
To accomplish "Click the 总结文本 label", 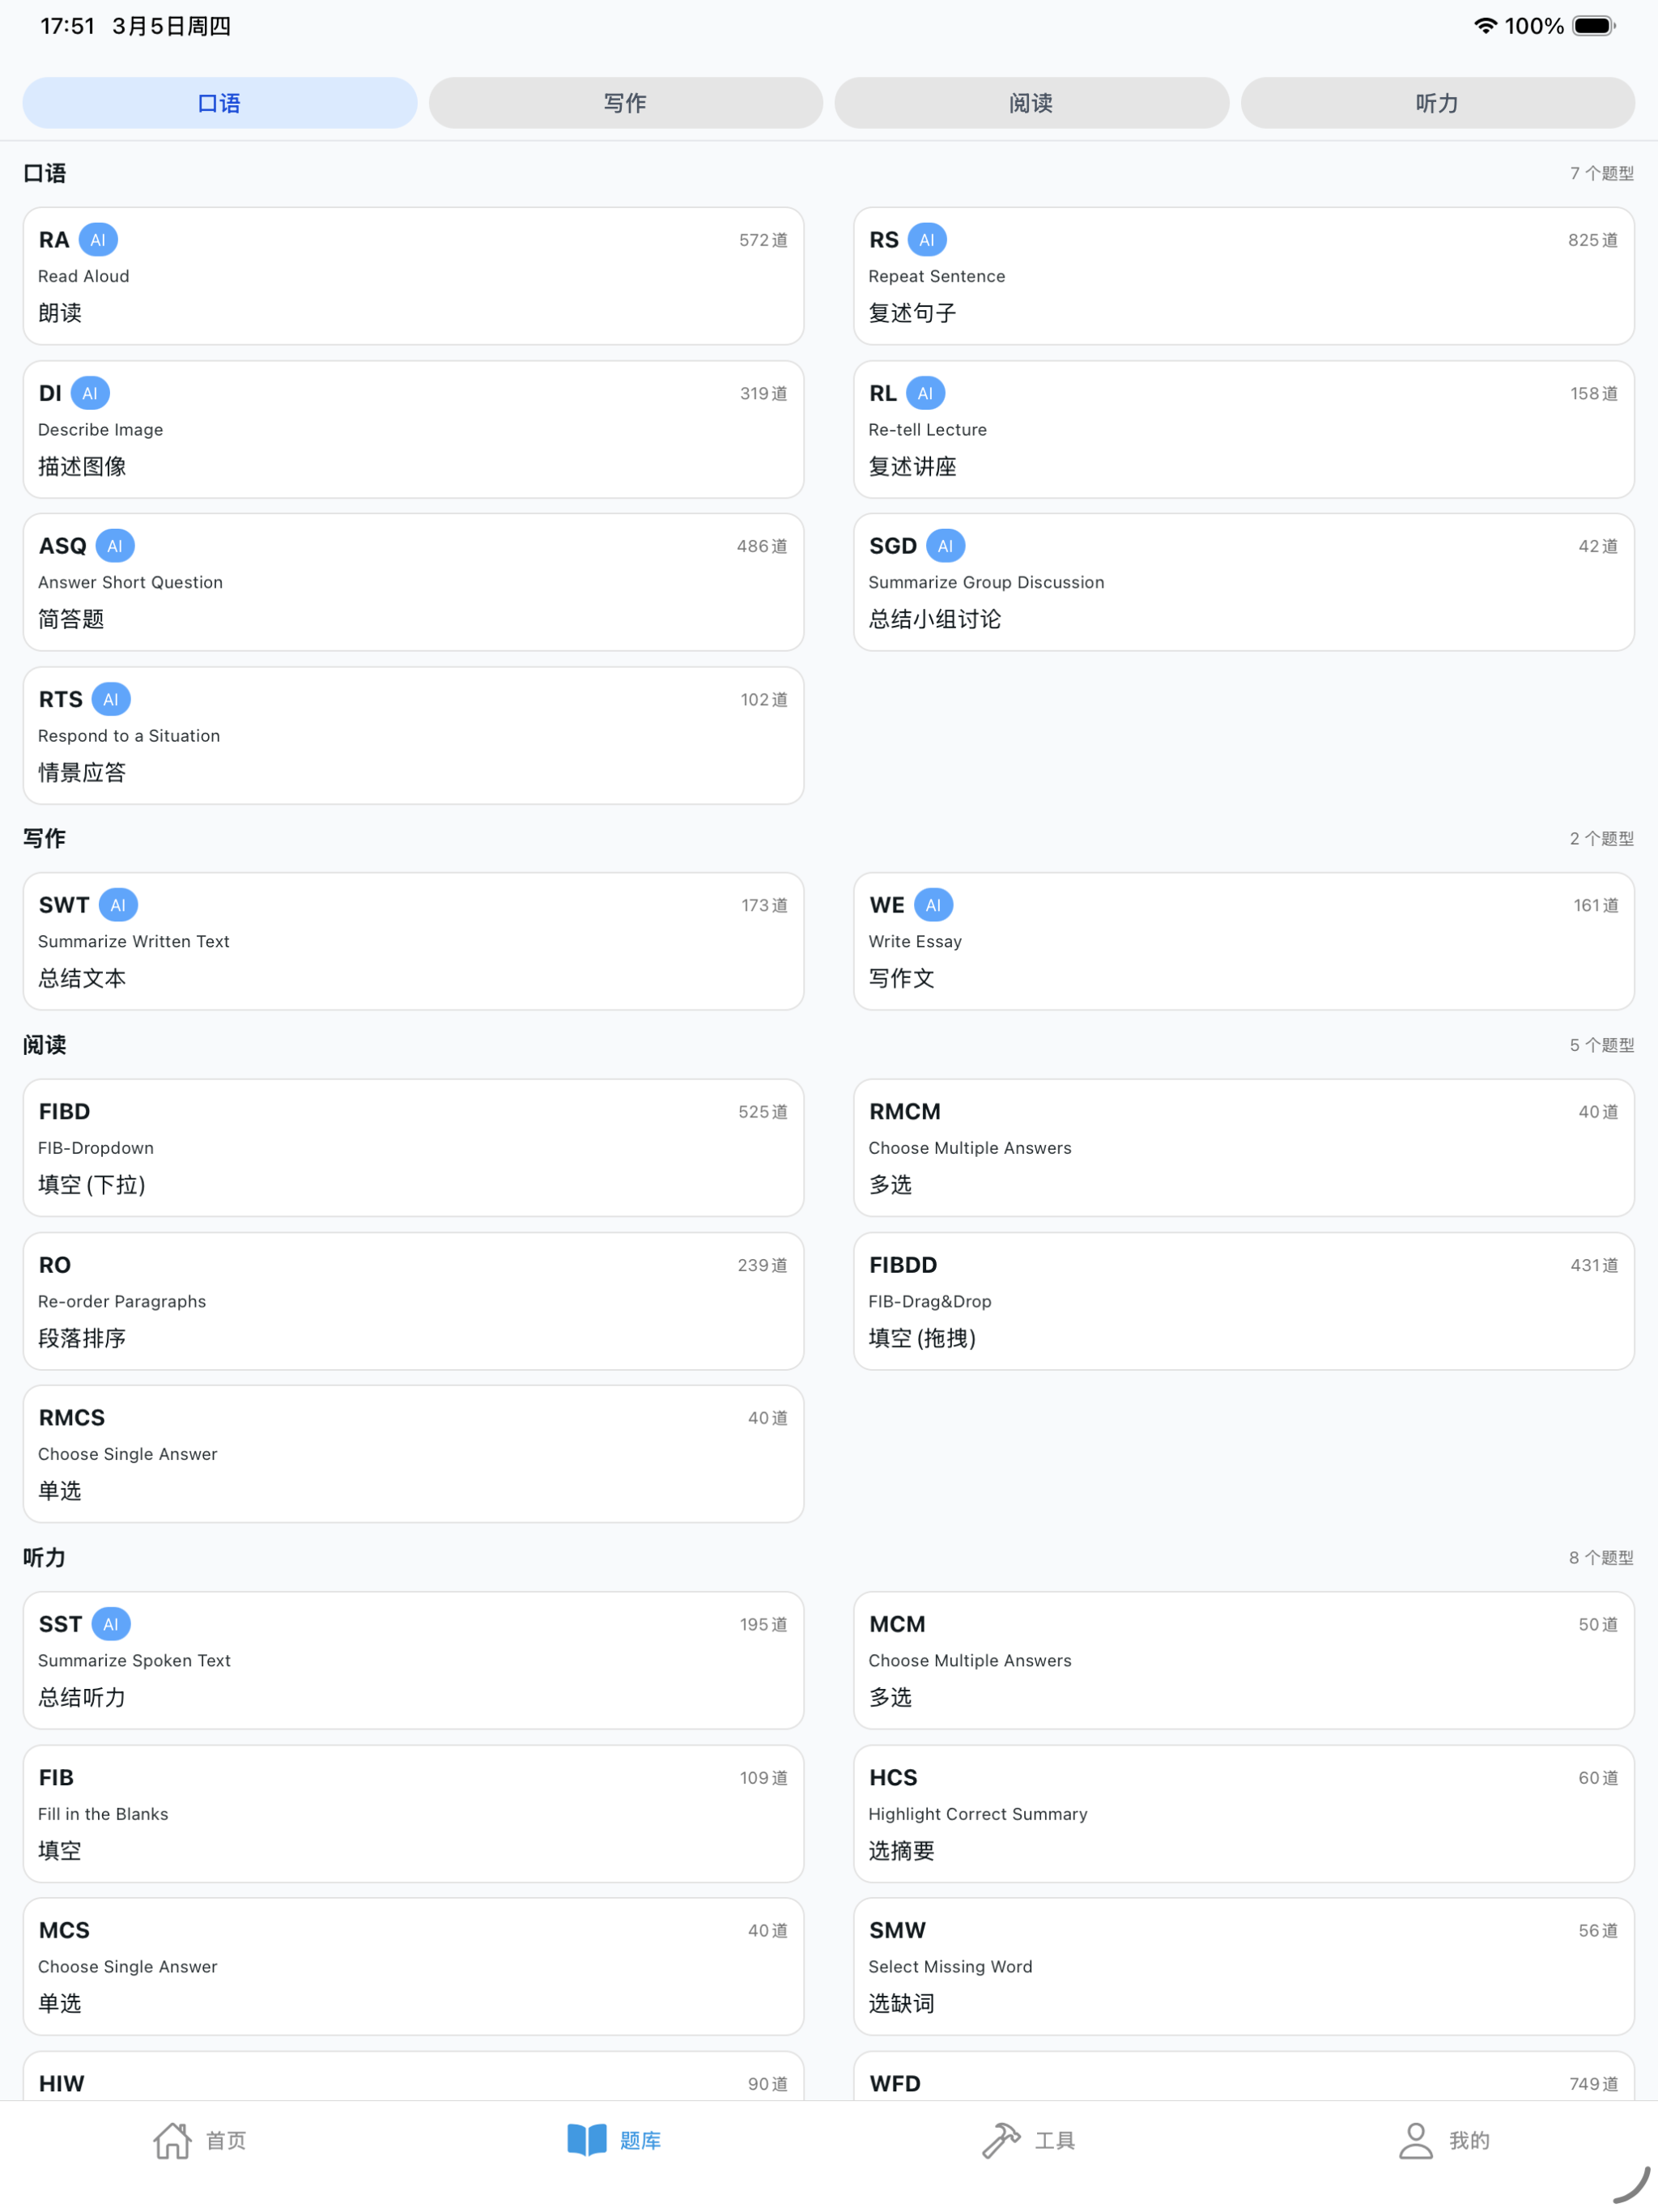I will pos(82,978).
